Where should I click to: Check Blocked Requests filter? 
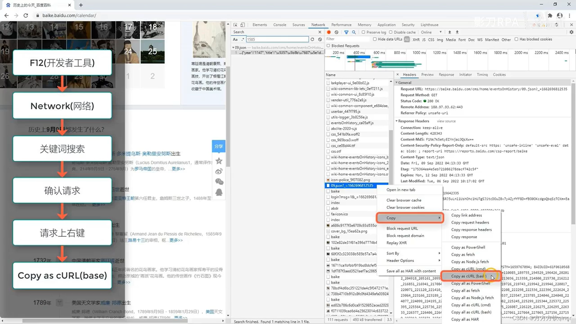(x=328, y=46)
